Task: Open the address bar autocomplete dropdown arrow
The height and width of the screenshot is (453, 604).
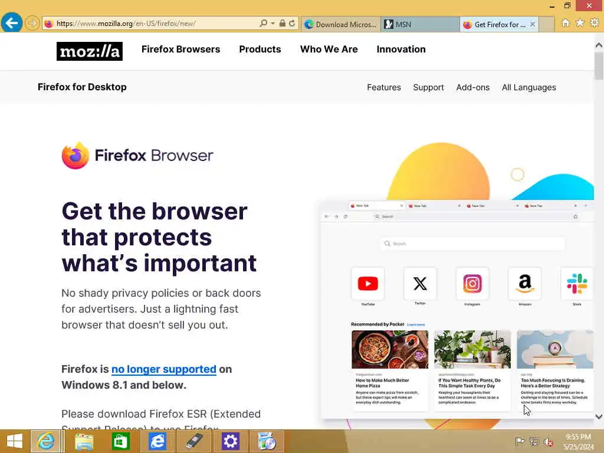Action: (x=273, y=24)
